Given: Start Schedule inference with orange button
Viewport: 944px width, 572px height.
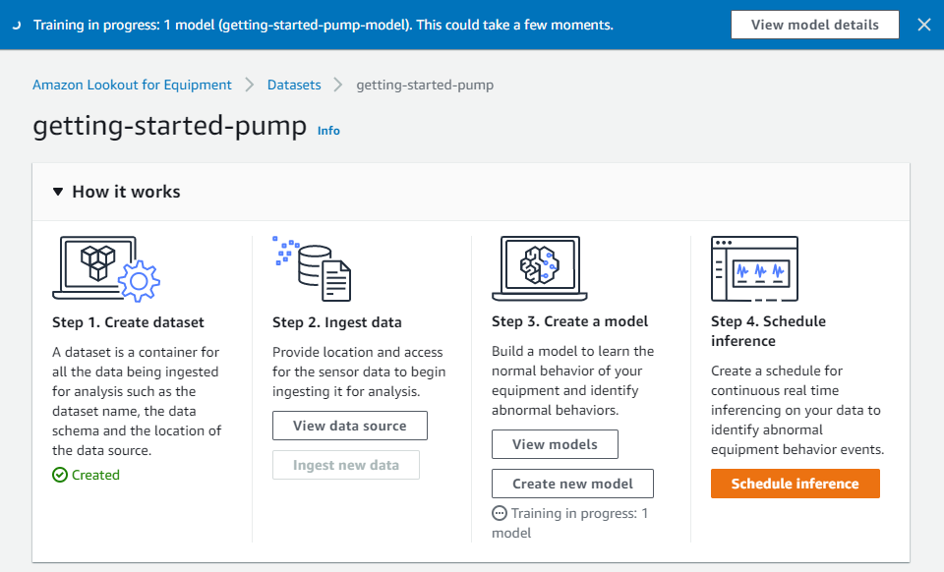Looking at the screenshot, I should (x=796, y=484).
